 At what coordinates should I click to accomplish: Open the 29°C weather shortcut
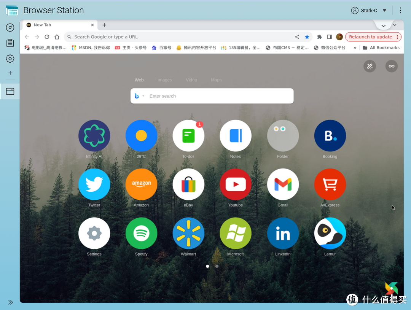click(141, 135)
